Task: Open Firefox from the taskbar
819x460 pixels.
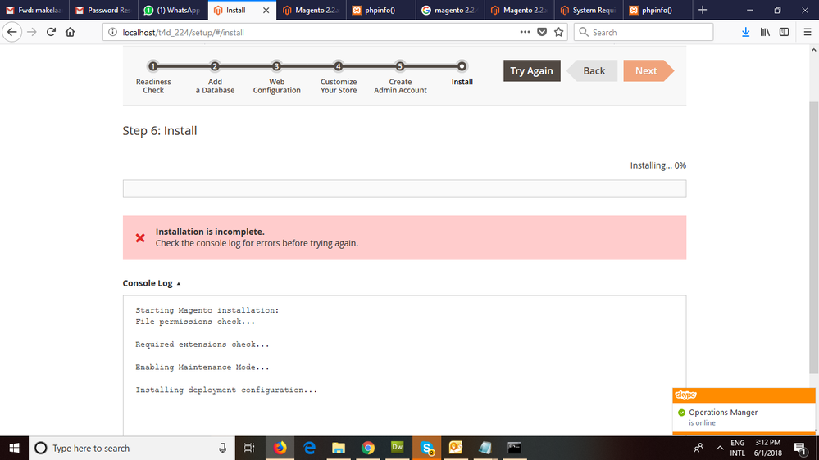Action: click(x=280, y=448)
